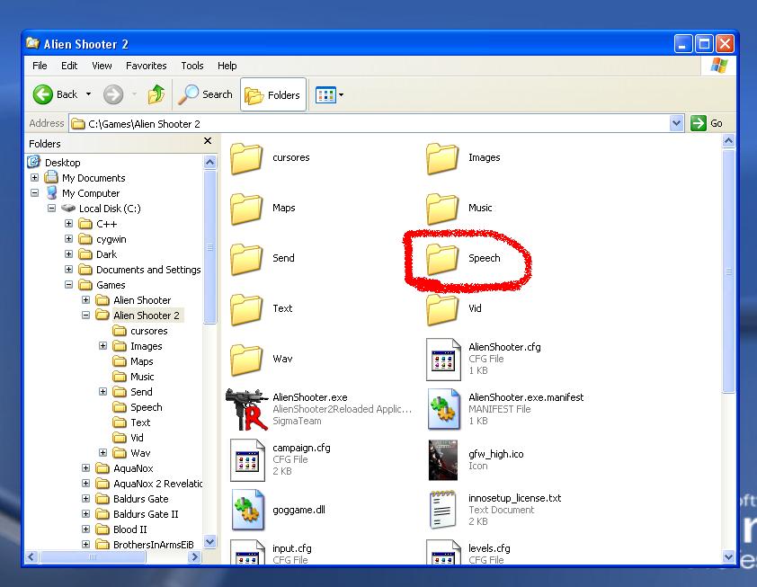Select the Wav folder icon in file list

pos(246,360)
